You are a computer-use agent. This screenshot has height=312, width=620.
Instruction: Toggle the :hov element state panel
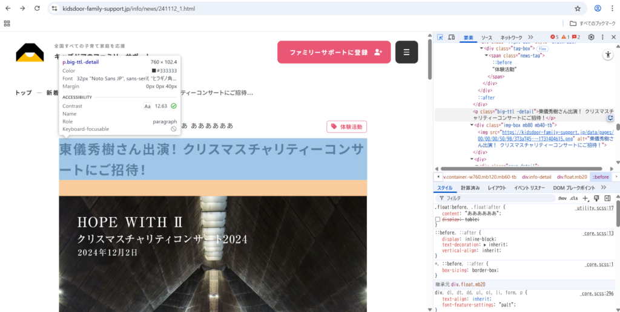tap(562, 198)
